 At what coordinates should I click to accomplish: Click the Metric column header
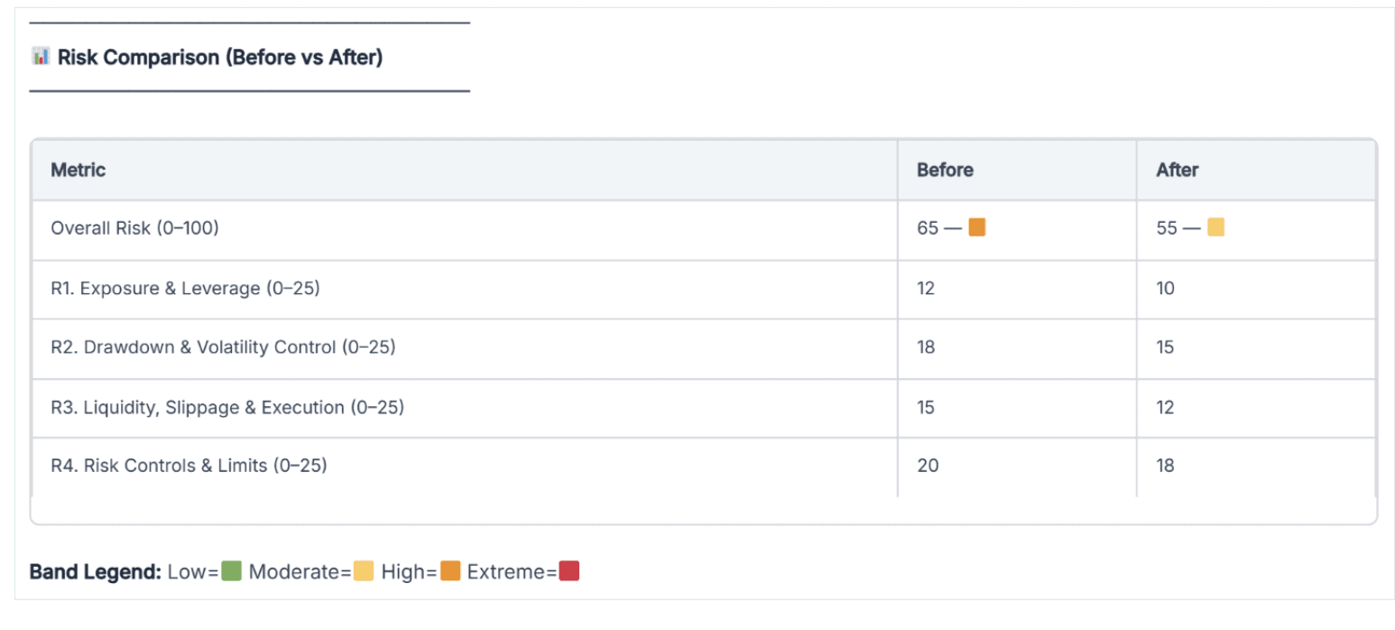click(79, 170)
